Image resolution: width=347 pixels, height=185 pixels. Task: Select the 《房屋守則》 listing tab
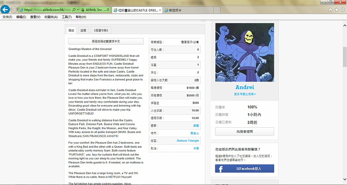[101, 30]
